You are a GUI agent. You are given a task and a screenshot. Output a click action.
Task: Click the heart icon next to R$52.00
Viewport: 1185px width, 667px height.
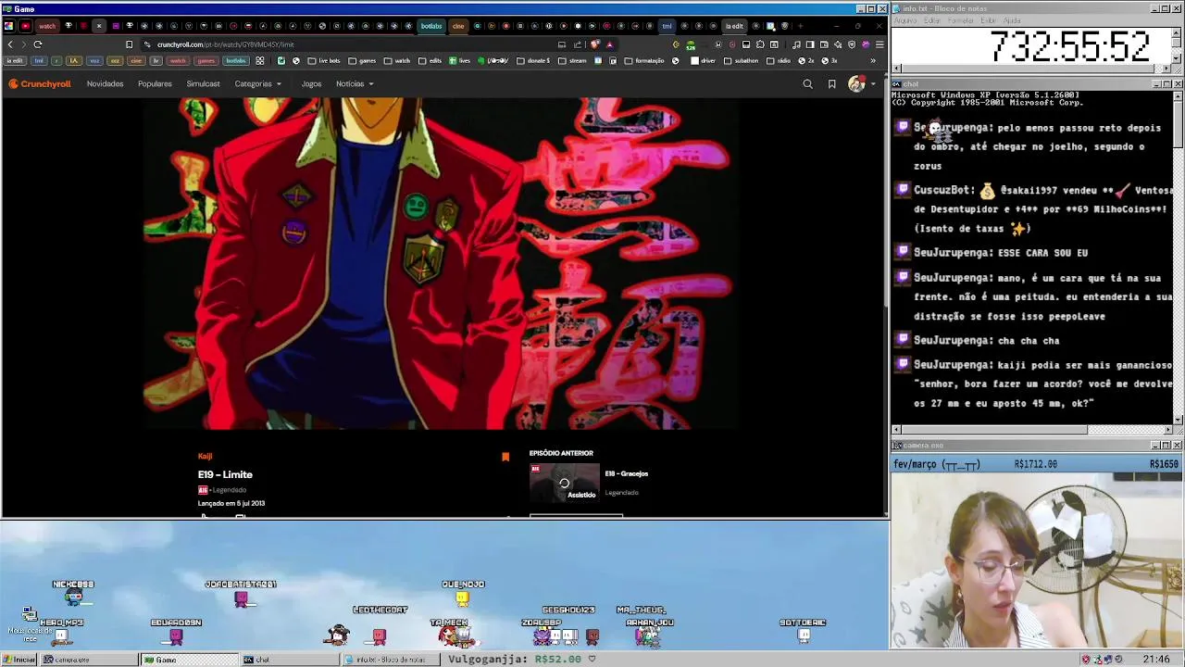pyautogui.click(x=592, y=660)
